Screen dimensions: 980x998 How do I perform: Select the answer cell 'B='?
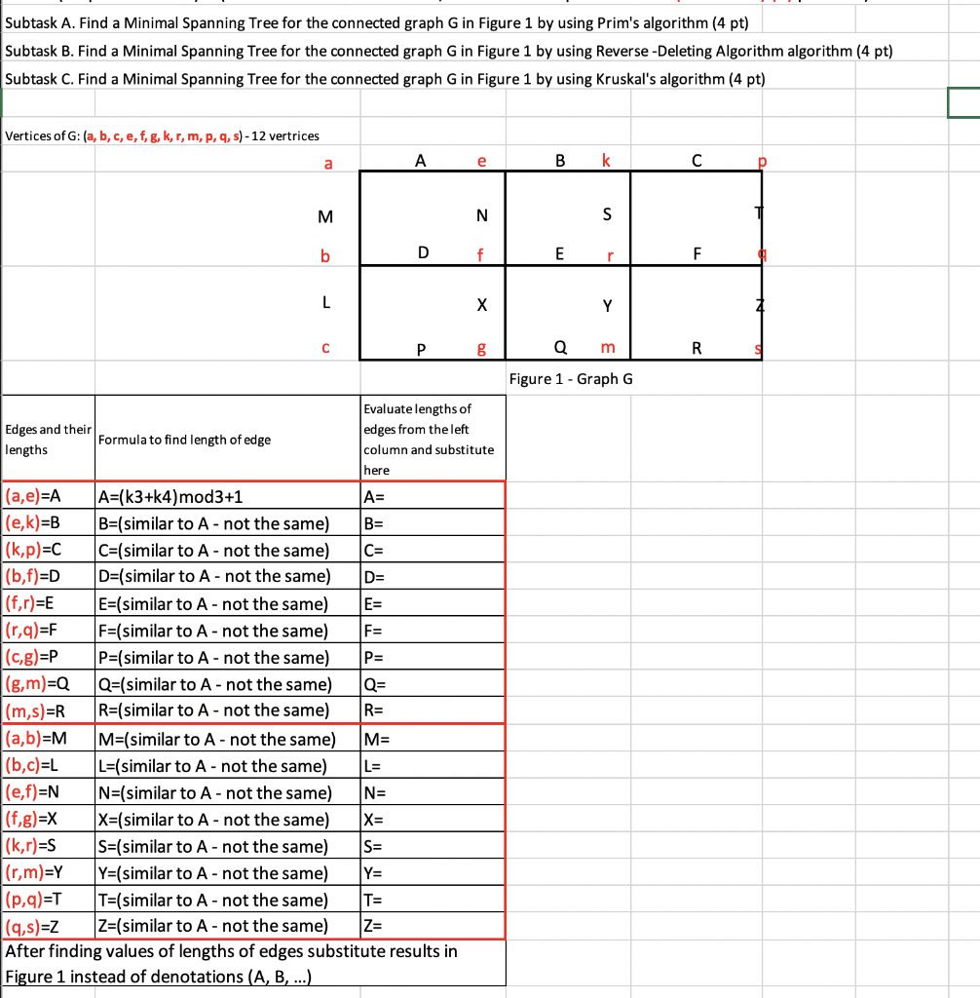point(433,523)
